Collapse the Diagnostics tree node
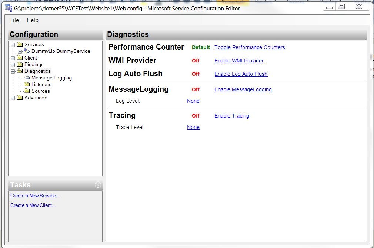The width and height of the screenshot is (374, 248). (x=13, y=71)
